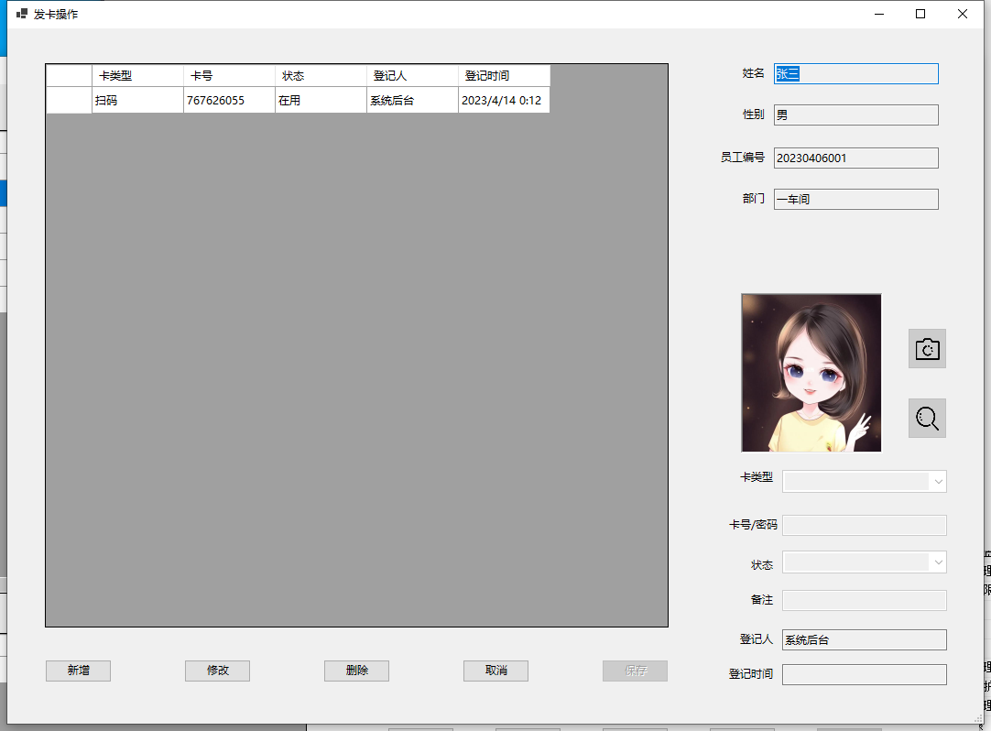This screenshot has width=991, height=731.
Task: Click the 扫码 cell in the table
Action: [137, 101]
